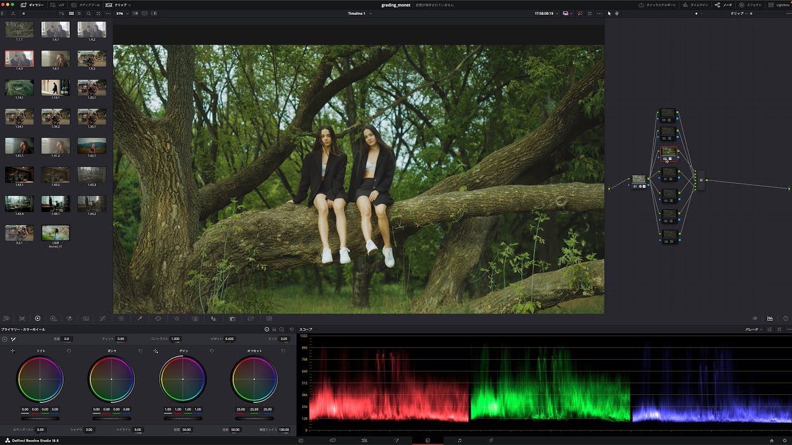Reset all primaries wheels
Image resolution: width=792 pixels, height=445 pixels.
291,329
